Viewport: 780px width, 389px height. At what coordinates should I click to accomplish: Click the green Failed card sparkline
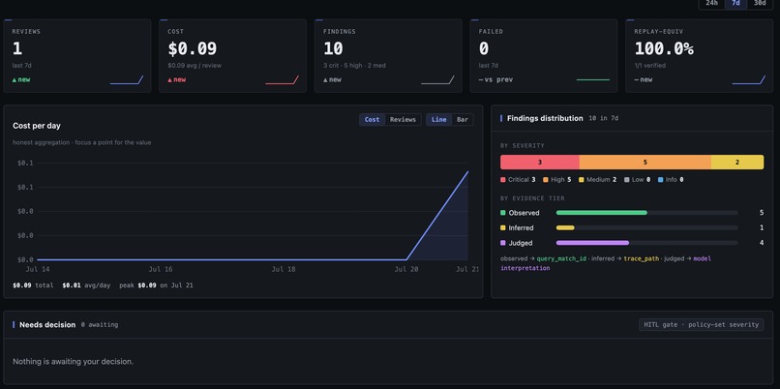(x=593, y=79)
